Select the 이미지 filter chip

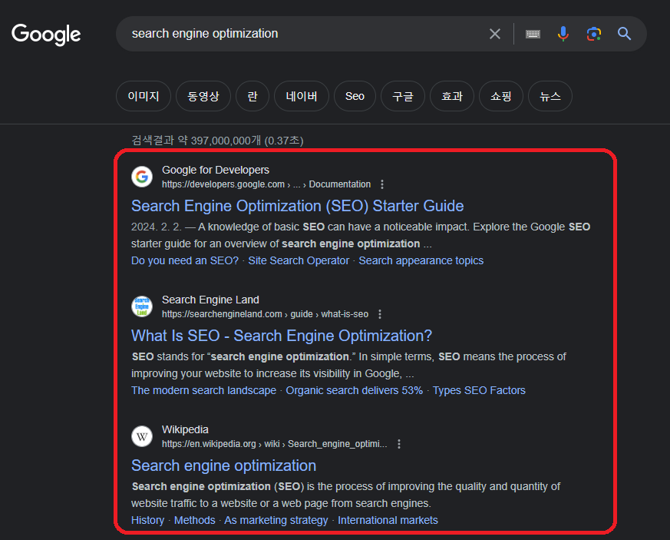click(144, 96)
